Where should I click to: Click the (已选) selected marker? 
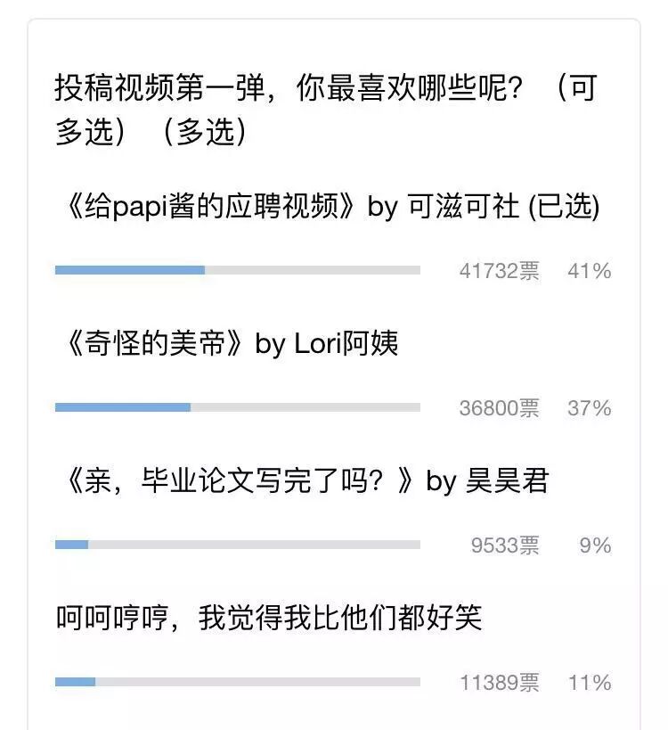pos(564,207)
